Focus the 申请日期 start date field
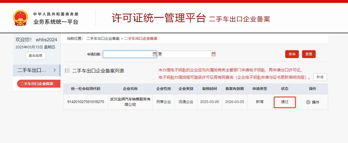348x143 pixels. [x=128, y=54]
